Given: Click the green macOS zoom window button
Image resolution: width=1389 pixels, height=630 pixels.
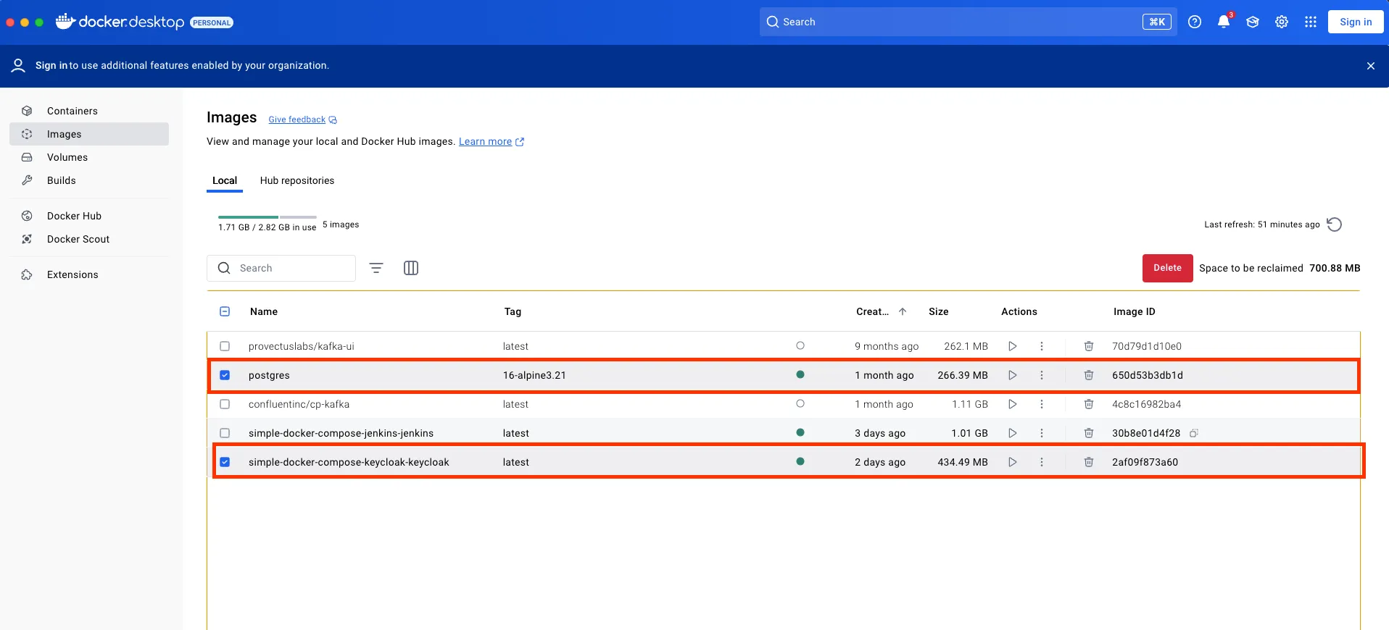Looking at the screenshot, I should coord(39,22).
